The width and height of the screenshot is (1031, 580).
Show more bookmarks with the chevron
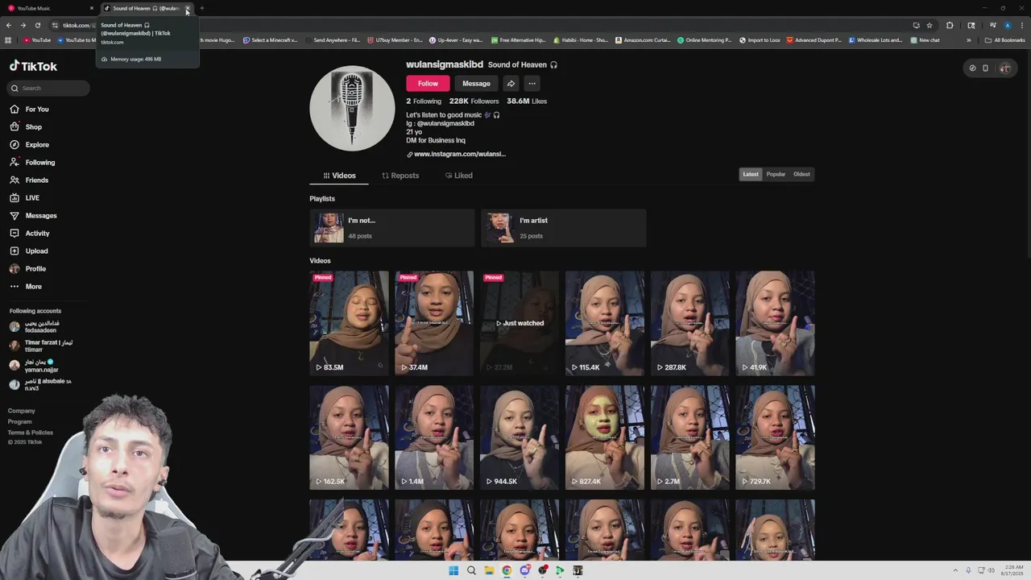[969, 40]
